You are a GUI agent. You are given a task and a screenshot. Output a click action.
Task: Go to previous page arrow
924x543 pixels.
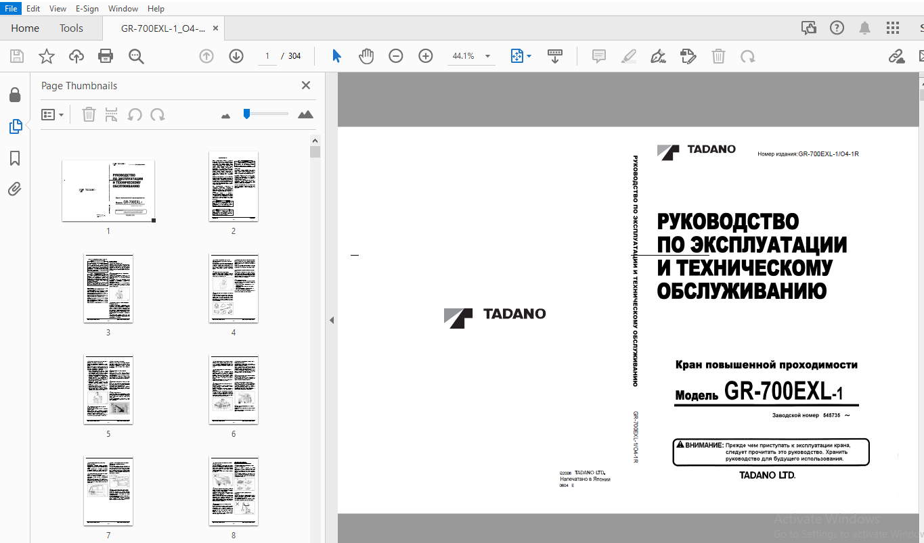(206, 56)
